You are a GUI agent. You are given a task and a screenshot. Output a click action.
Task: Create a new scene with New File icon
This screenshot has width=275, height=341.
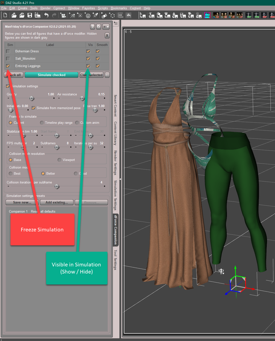[x=5, y=15]
